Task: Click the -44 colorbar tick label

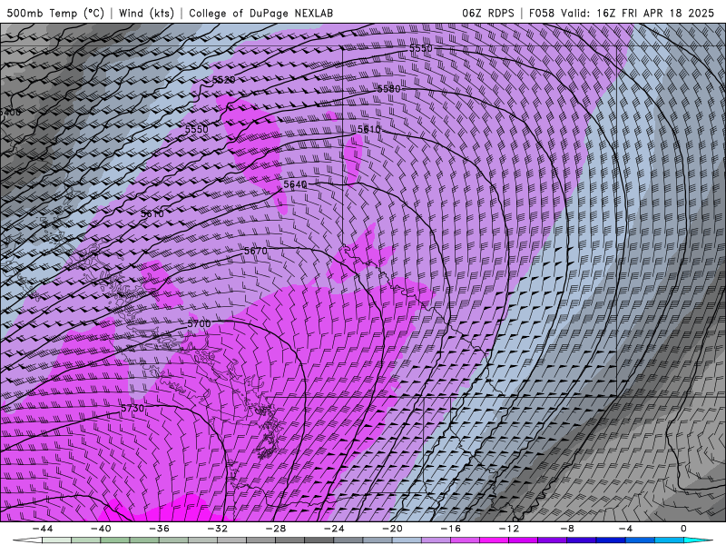Action: (x=43, y=529)
